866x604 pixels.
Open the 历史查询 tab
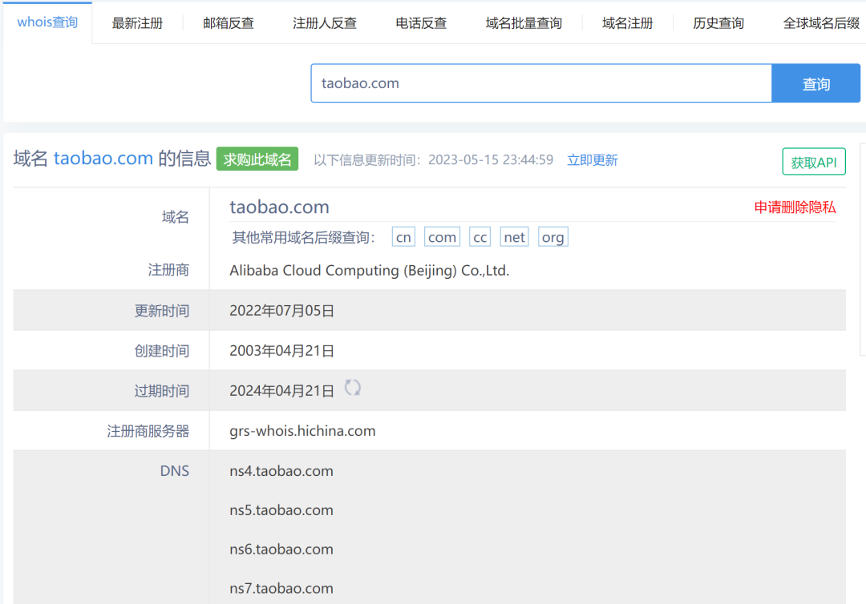(718, 23)
